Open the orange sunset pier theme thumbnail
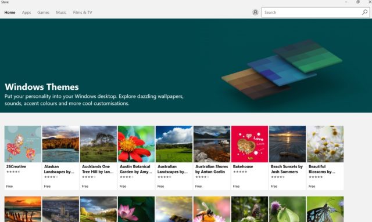The height and width of the screenshot is (222, 372). point(23,209)
